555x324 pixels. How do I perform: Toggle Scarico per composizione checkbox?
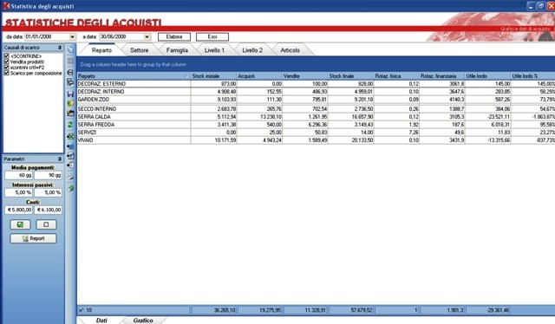(6, 73)
